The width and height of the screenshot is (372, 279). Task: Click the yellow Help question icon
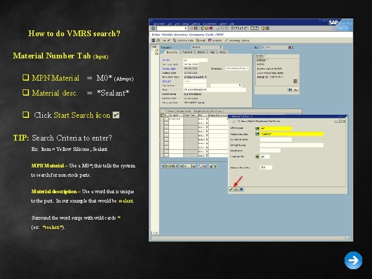(x=263, y=28)
